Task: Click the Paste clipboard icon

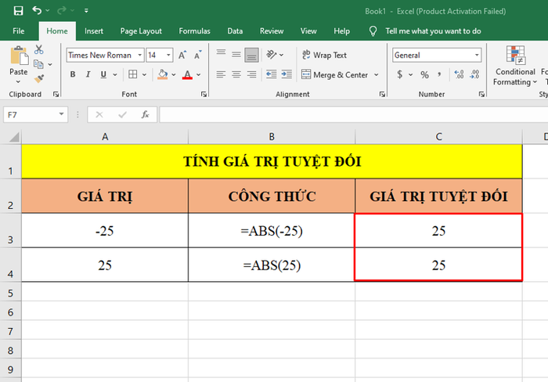Action: tap(19, 56)
